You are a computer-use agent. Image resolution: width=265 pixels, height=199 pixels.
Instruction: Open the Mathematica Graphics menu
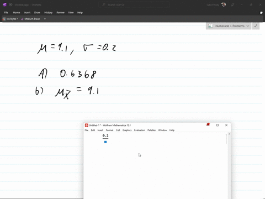127,130
